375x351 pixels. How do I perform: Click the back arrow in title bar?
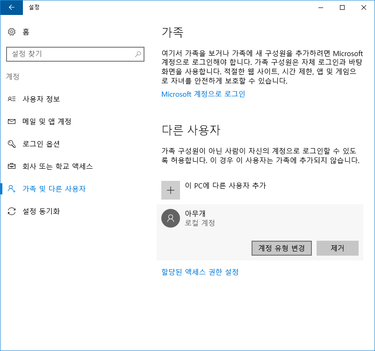(12, 7)
